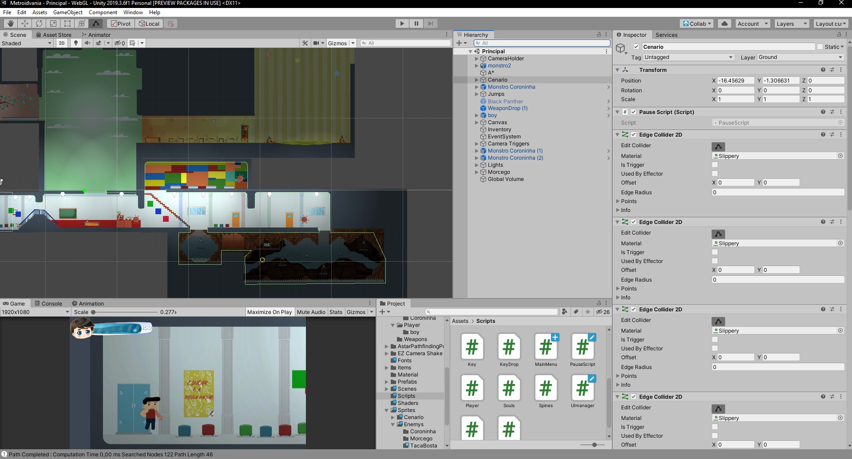This screenshot has width=852, height=459.
Task: Expand Points of first Edge Collider
Action: coord(618,201)
